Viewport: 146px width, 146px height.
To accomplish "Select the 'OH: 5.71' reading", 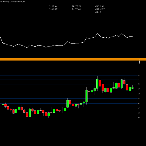I will [100, 9].
